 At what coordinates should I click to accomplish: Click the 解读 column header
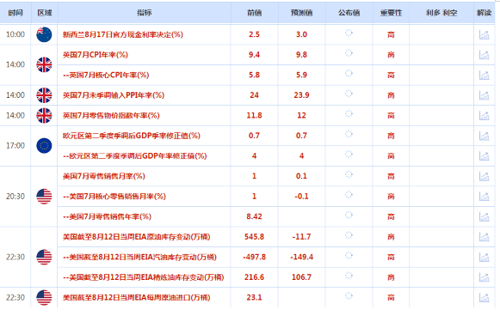coord(484,13)
